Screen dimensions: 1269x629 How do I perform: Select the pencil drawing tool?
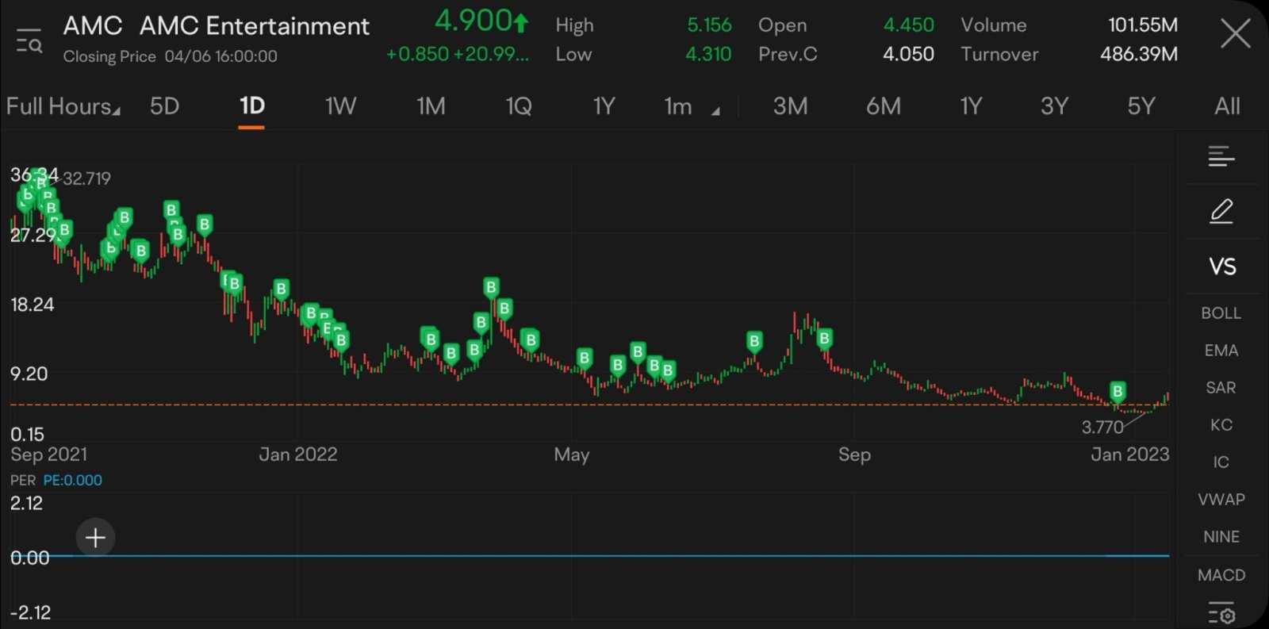[1221, 211]
